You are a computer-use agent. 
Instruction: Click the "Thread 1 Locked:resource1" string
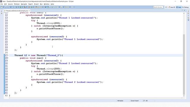pos(76,18)
